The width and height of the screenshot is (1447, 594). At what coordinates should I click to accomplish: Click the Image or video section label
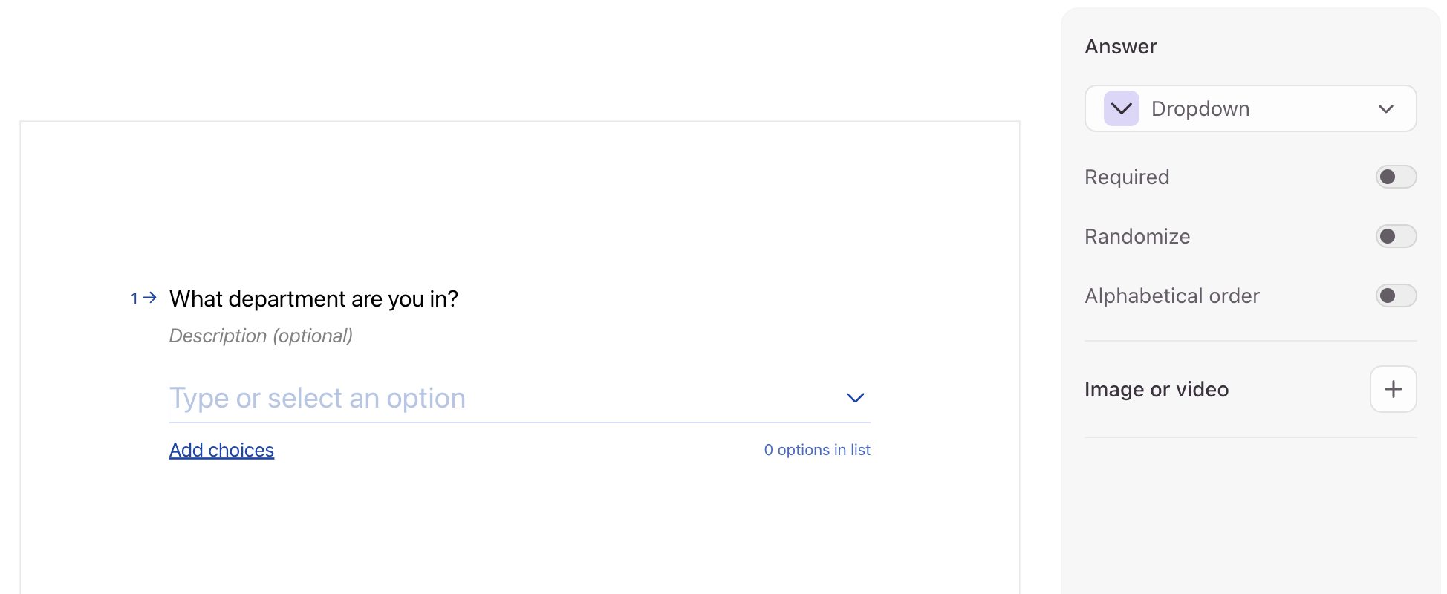[1157, 389]
